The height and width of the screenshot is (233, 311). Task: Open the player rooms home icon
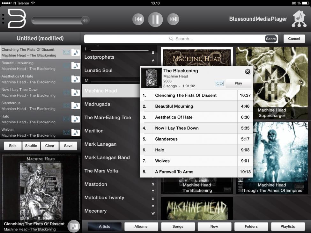[x=299, y=19]
